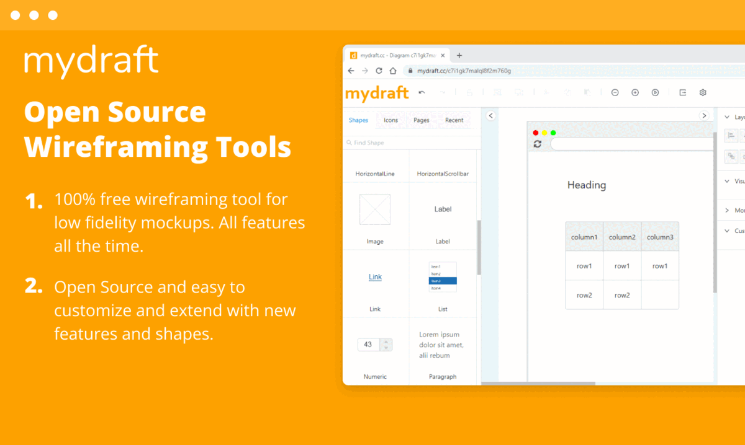Collapse the Visual section chevron
Screen dimensions: 745x445
click(727, 181)
